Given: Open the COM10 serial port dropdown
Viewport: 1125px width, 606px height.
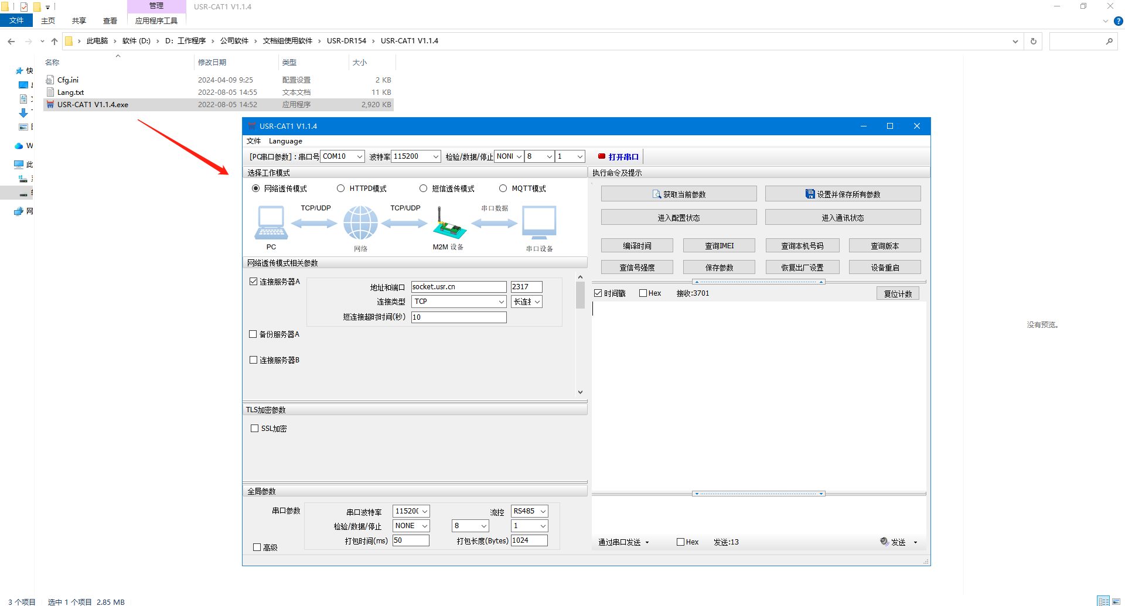Looking at the screenshot, I should coord(342,156).
